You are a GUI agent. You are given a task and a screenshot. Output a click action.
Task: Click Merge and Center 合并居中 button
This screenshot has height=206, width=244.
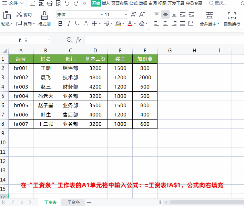point(209,19)
